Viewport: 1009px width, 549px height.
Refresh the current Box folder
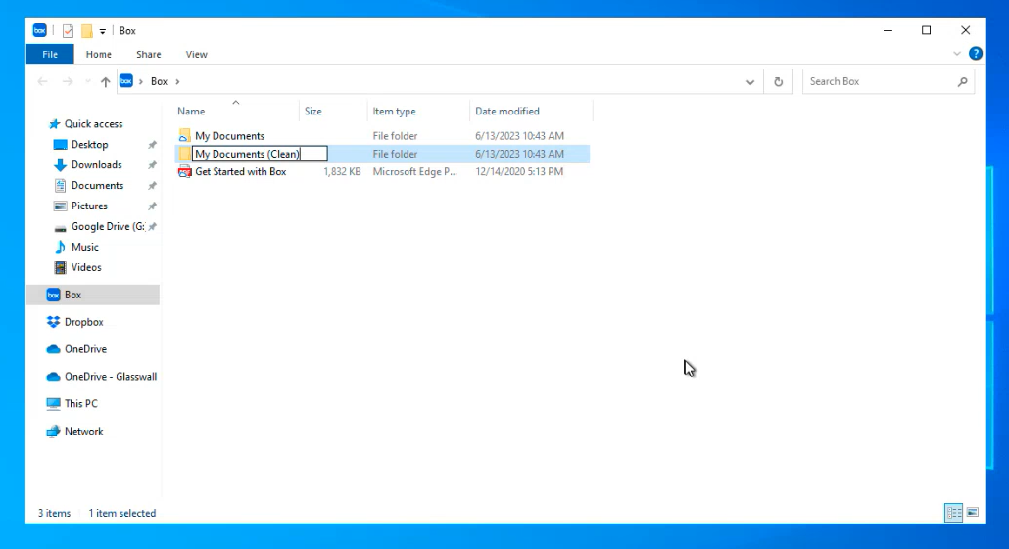coord(779,82)
